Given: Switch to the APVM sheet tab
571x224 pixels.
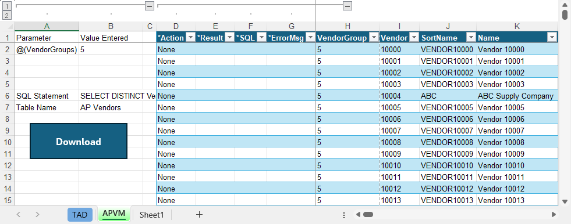Looking at the screenshot, I should pos(114,214).
